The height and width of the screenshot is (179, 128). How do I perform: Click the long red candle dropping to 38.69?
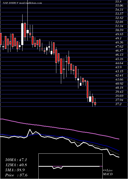[x=88, y=89]
